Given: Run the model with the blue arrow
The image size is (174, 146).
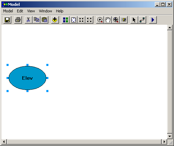Looking at the screenshot, I should pyautogui.click(x=153, y=20).
